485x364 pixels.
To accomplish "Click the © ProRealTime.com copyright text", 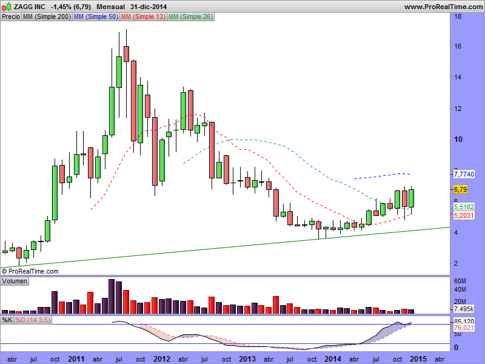I will click(30, 271).
